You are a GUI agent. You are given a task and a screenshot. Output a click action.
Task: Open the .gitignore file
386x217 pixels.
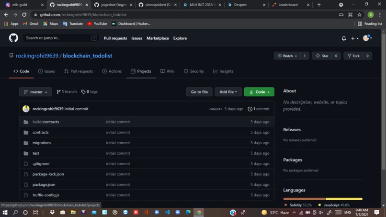coord(41,163)
